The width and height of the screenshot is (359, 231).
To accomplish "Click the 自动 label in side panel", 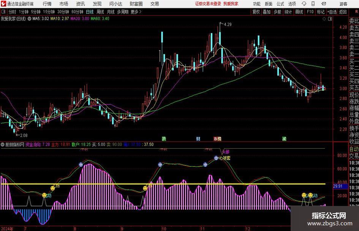I will pos(354,149).
